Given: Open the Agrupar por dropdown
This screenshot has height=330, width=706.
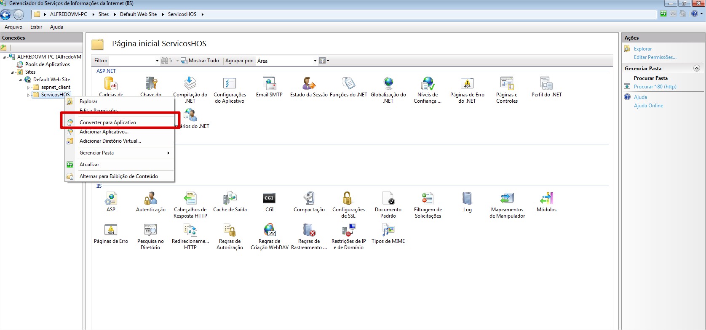Looking at the screenshot, I should click(315, 61).
